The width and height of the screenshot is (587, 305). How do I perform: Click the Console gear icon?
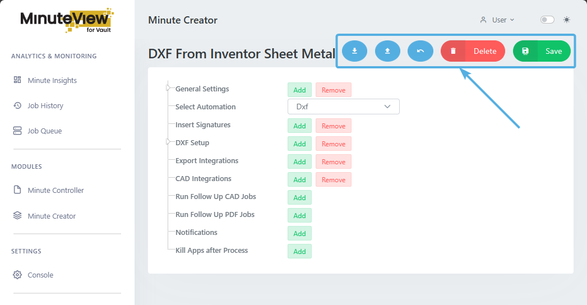pyautogui.click(x=17, y=275)
